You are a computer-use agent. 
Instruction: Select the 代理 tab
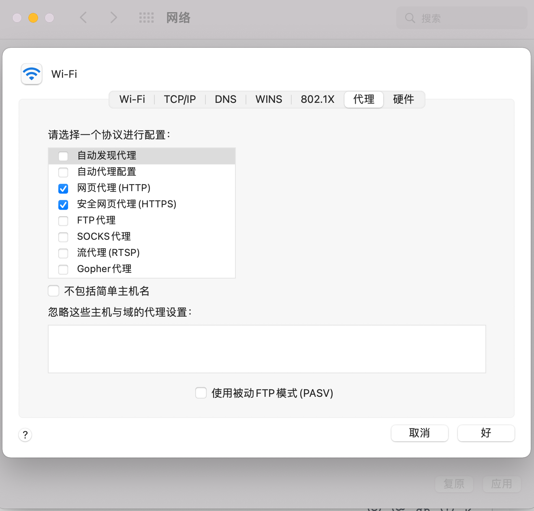[364, 99]
